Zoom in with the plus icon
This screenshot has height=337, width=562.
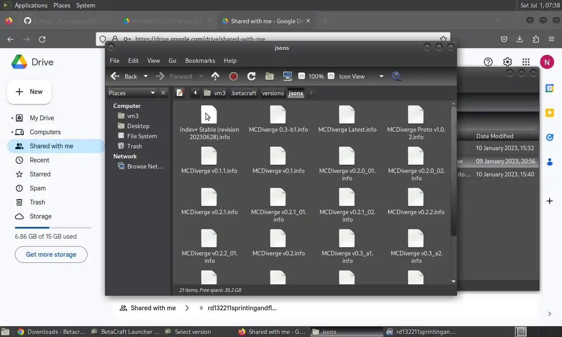[x=331, y=76]
